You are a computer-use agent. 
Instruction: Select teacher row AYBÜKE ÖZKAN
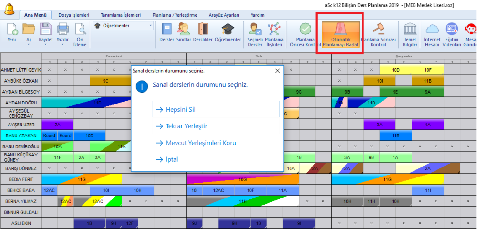21,81
